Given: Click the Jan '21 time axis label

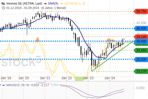Looking at the screenshot, I should point(45,78).
